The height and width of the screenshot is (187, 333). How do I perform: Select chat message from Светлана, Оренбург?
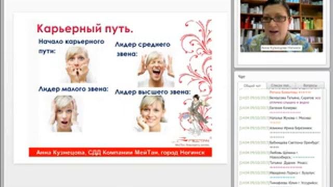[x=280, y=144]
